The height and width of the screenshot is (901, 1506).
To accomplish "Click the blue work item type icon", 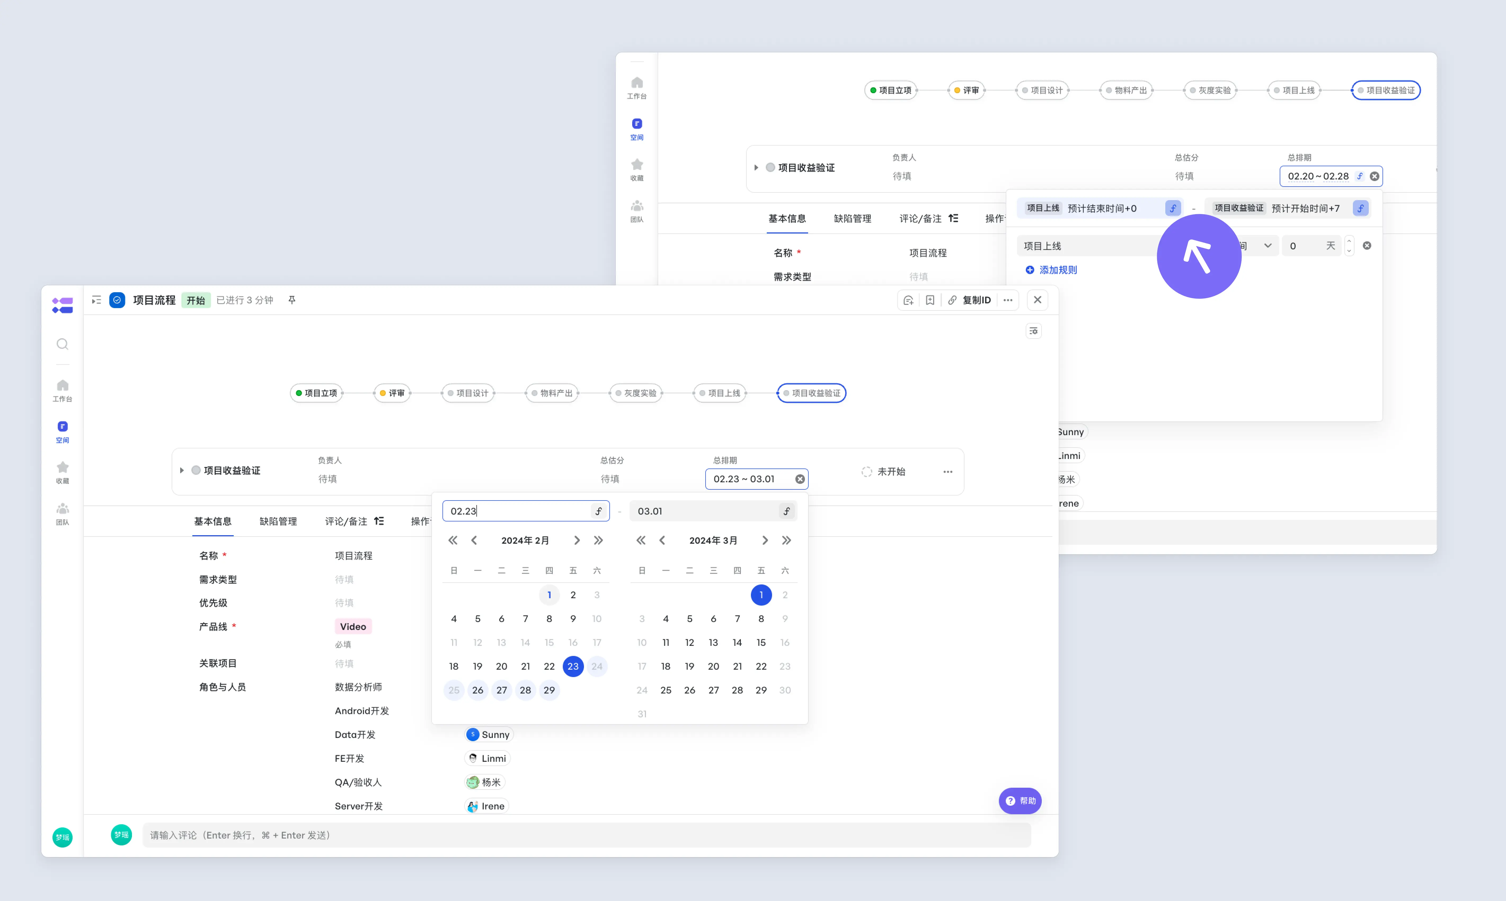I will pyautogui.click(x=117, y=300).
